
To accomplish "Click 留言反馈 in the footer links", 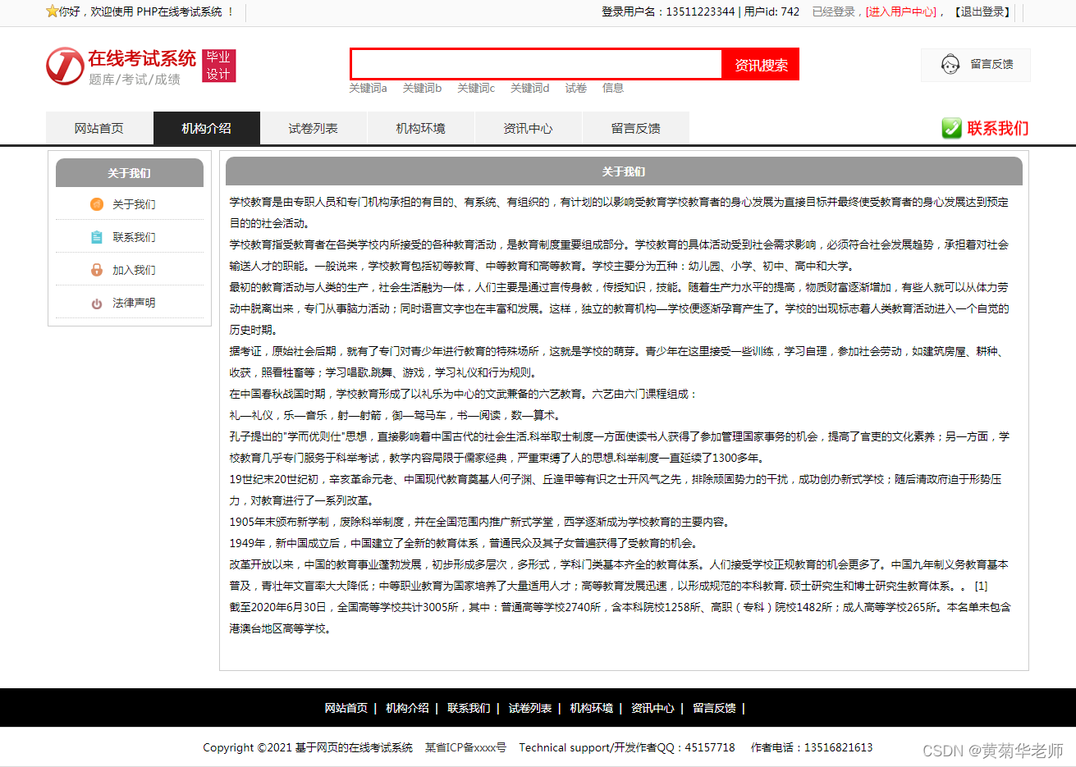I will 713,707.
